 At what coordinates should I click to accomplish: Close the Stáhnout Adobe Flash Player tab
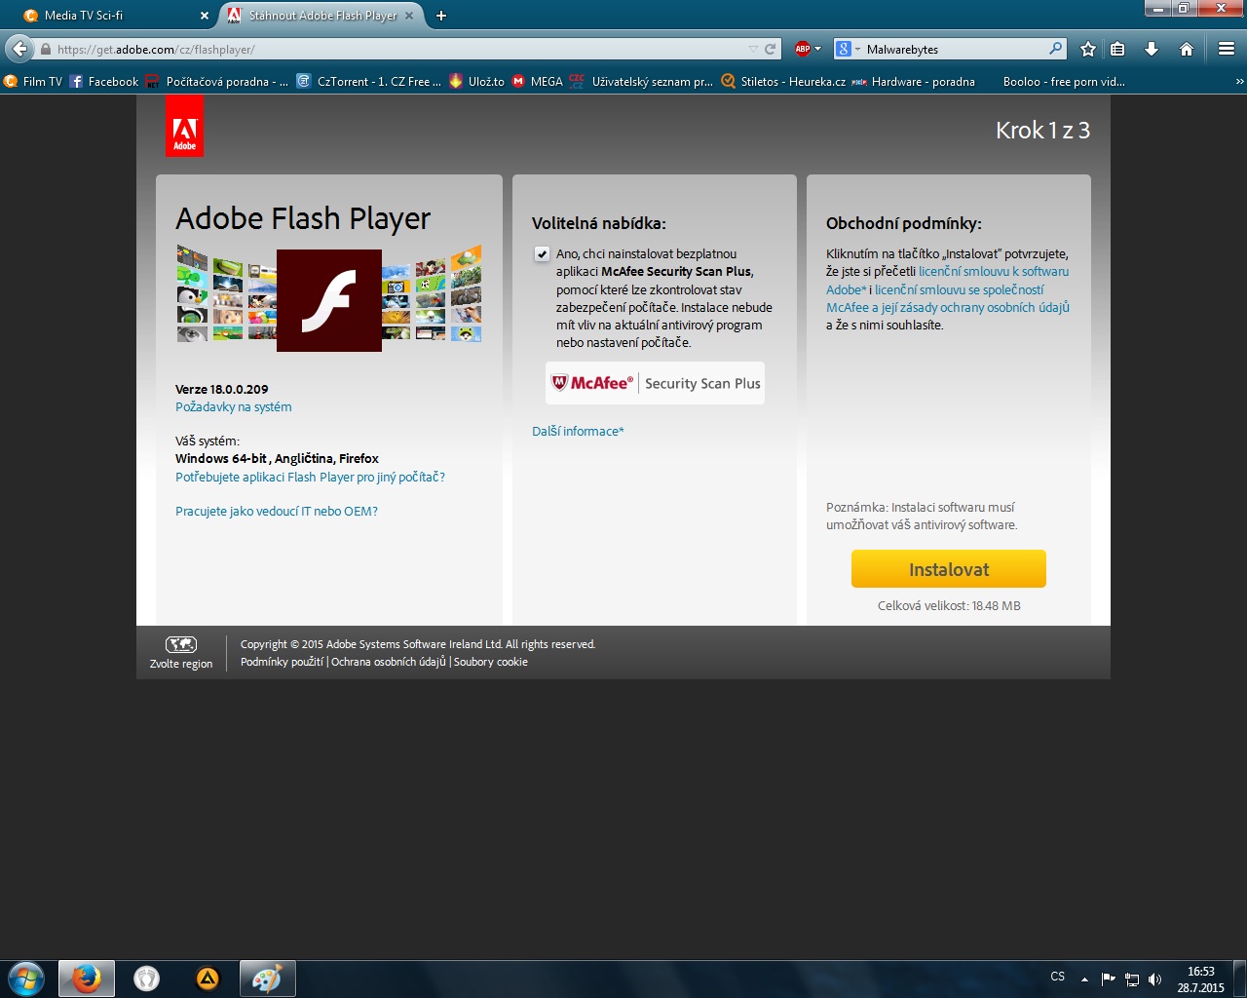click(x=409, y=16)
